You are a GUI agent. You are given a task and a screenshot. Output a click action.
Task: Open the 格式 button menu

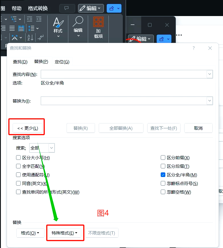click(30, 233)
